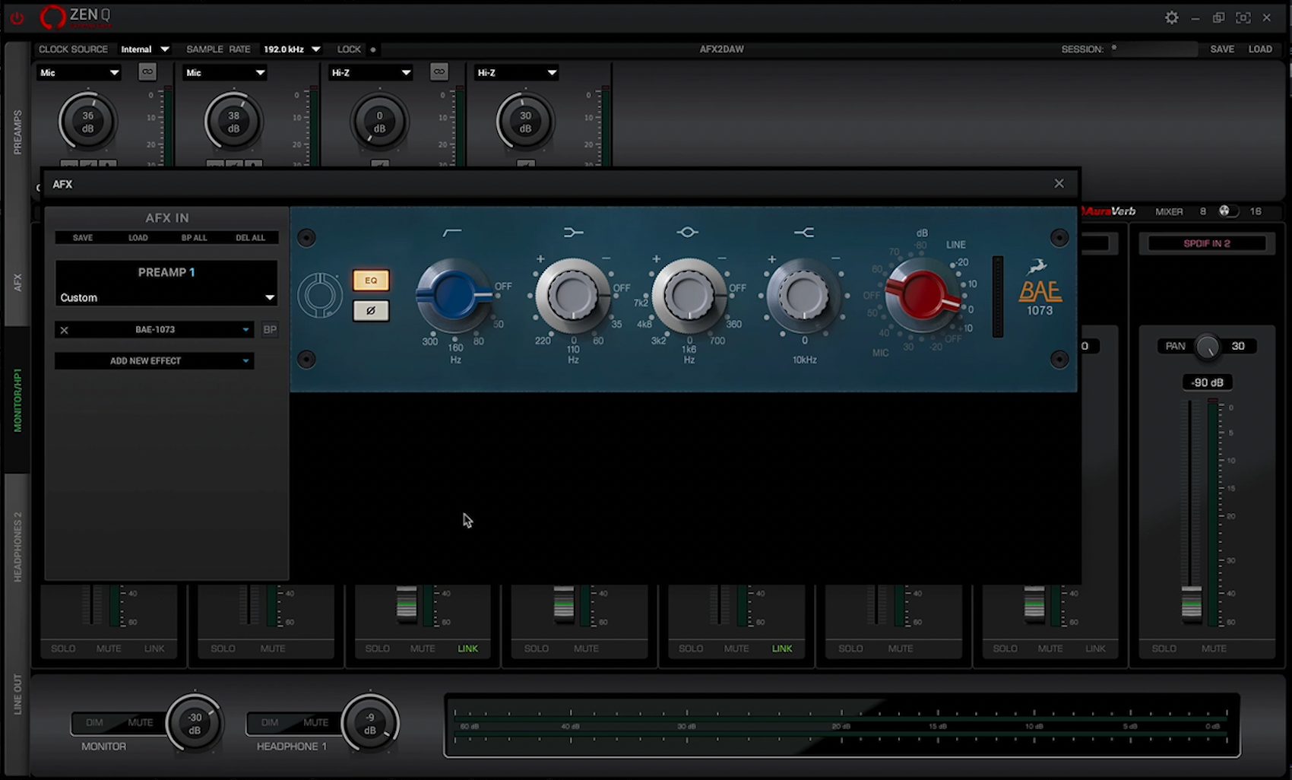Image resolution: width=1292 pixels, height=780 pixels.
Task: Click the red MIC/LINE gain knob
Action: tap(921, 295)
